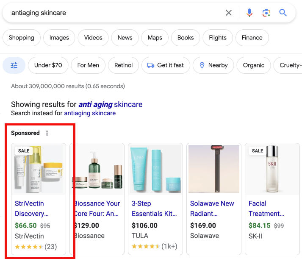Click the TULA star rating (1k+)
This screenshot has height=259, width=302.
[x=155, y=246]
